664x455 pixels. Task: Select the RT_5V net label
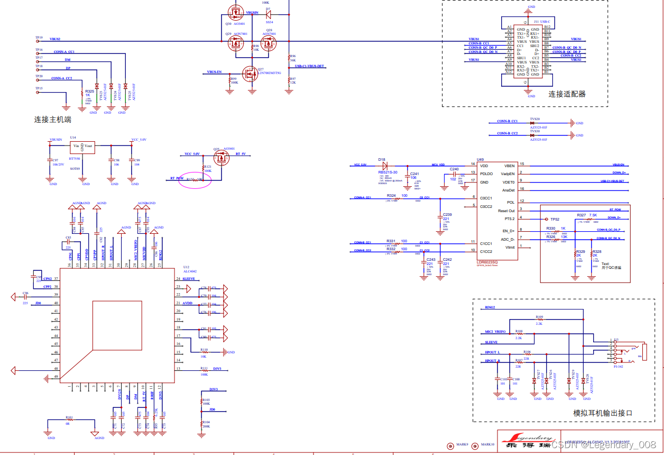tap(241, 154)
